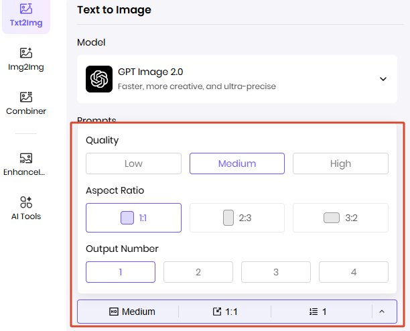Set output number to 2
This screenshot has width=410, height=331.
point(198,272)
